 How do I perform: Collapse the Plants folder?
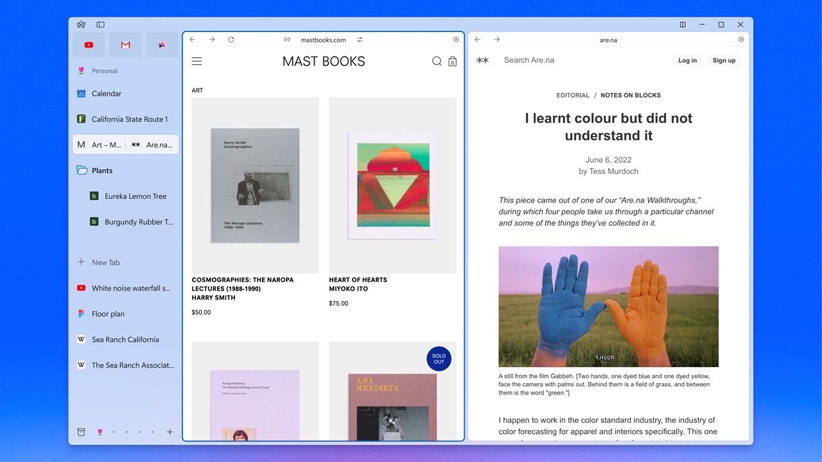click(82, 171)
